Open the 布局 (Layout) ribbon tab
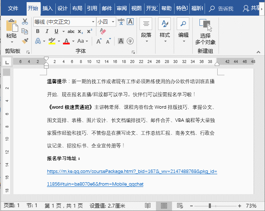 (77, 8)
